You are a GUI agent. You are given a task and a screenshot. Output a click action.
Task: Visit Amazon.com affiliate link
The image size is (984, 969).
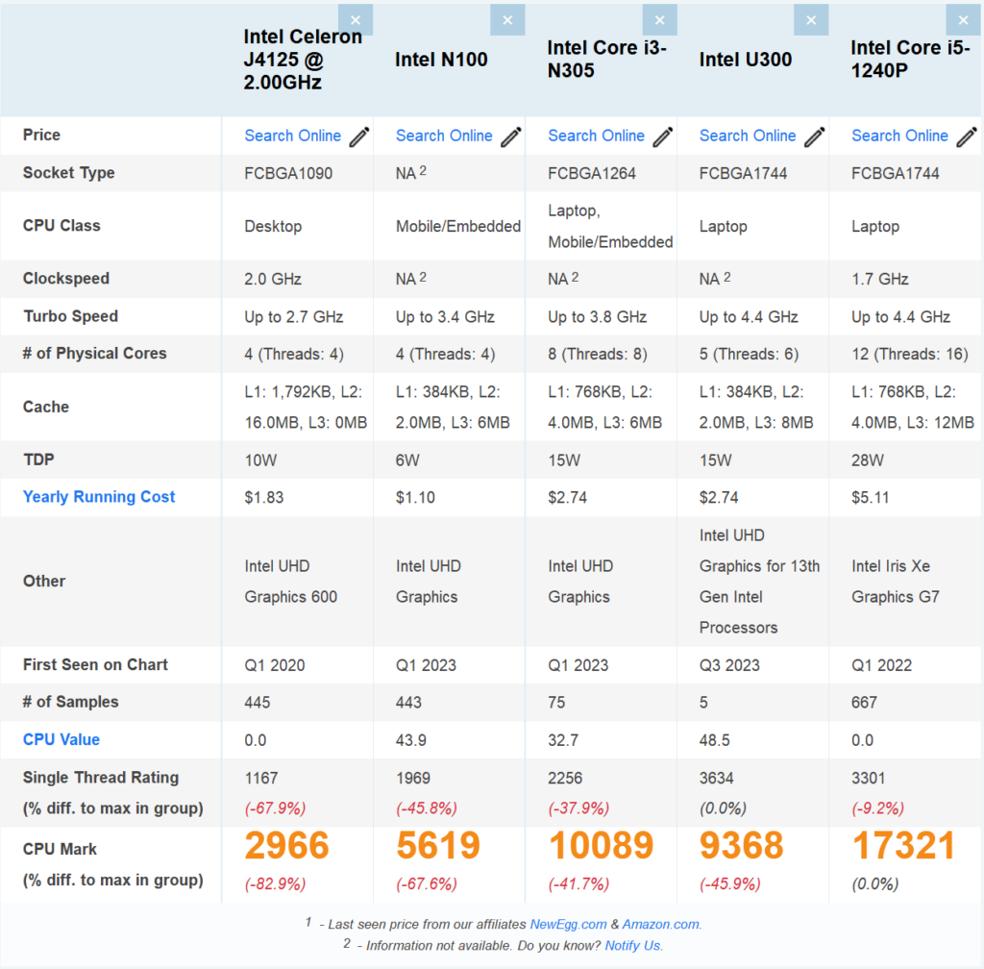661,925
